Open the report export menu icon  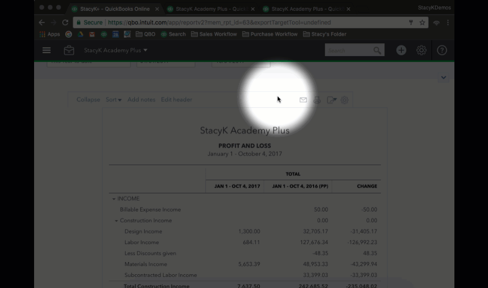pyautogui.click(x=332, y=100)
